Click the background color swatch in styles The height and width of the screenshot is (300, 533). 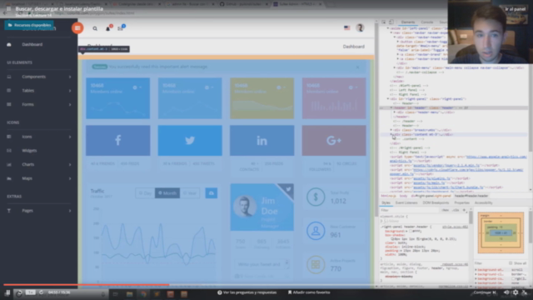tap(411, 231)
